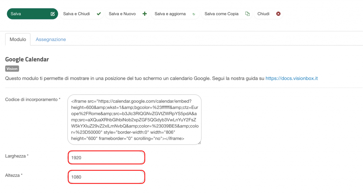363x193 pixels.
Task: Click the refresh arrow icon
Action: coord(194,14)
